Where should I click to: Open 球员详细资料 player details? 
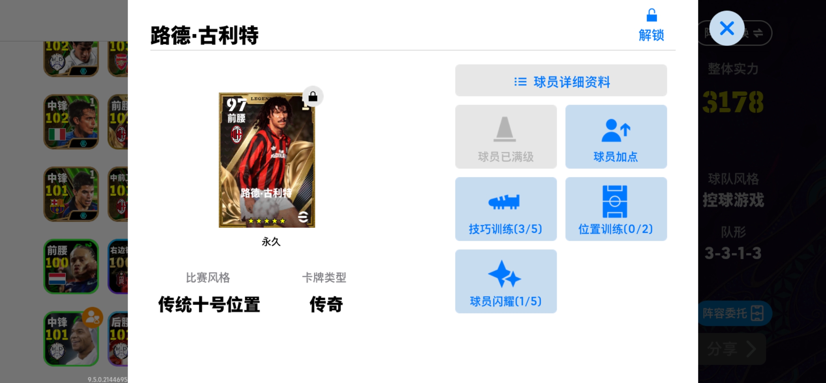(x=561, y=80)
